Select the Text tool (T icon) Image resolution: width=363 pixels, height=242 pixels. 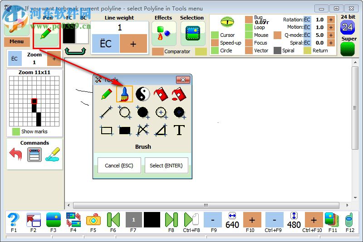coord(179,130)
